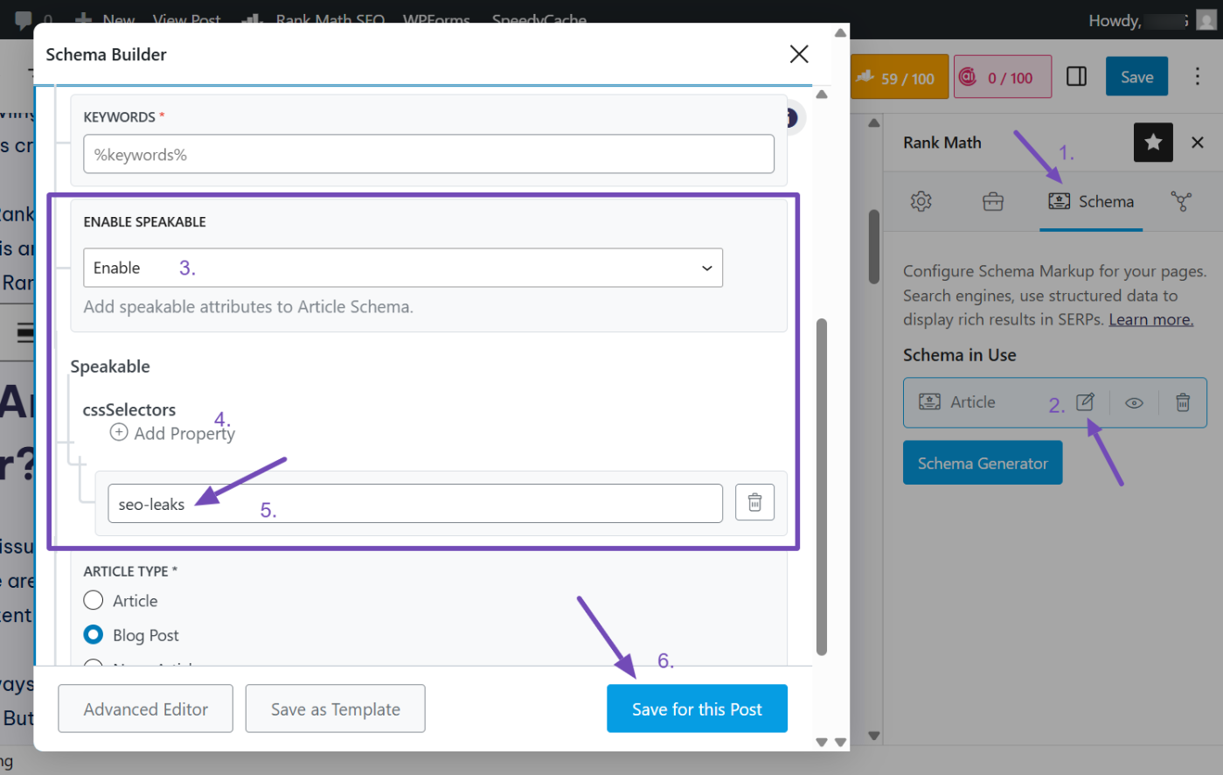The height and width of the screenshot is (775, 1223).
Task: Preview the Article schema with eye icon
Action: tap(1134, 402)
